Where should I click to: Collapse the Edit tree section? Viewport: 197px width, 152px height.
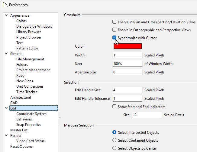tap(6, 108)
